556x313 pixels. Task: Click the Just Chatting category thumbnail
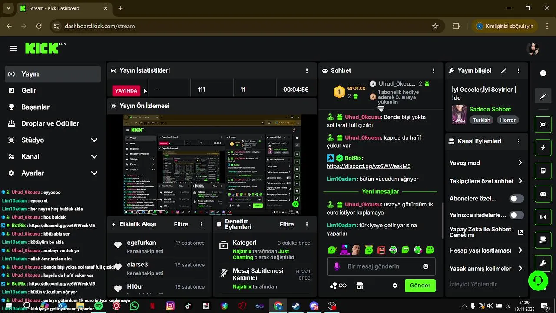459,115
